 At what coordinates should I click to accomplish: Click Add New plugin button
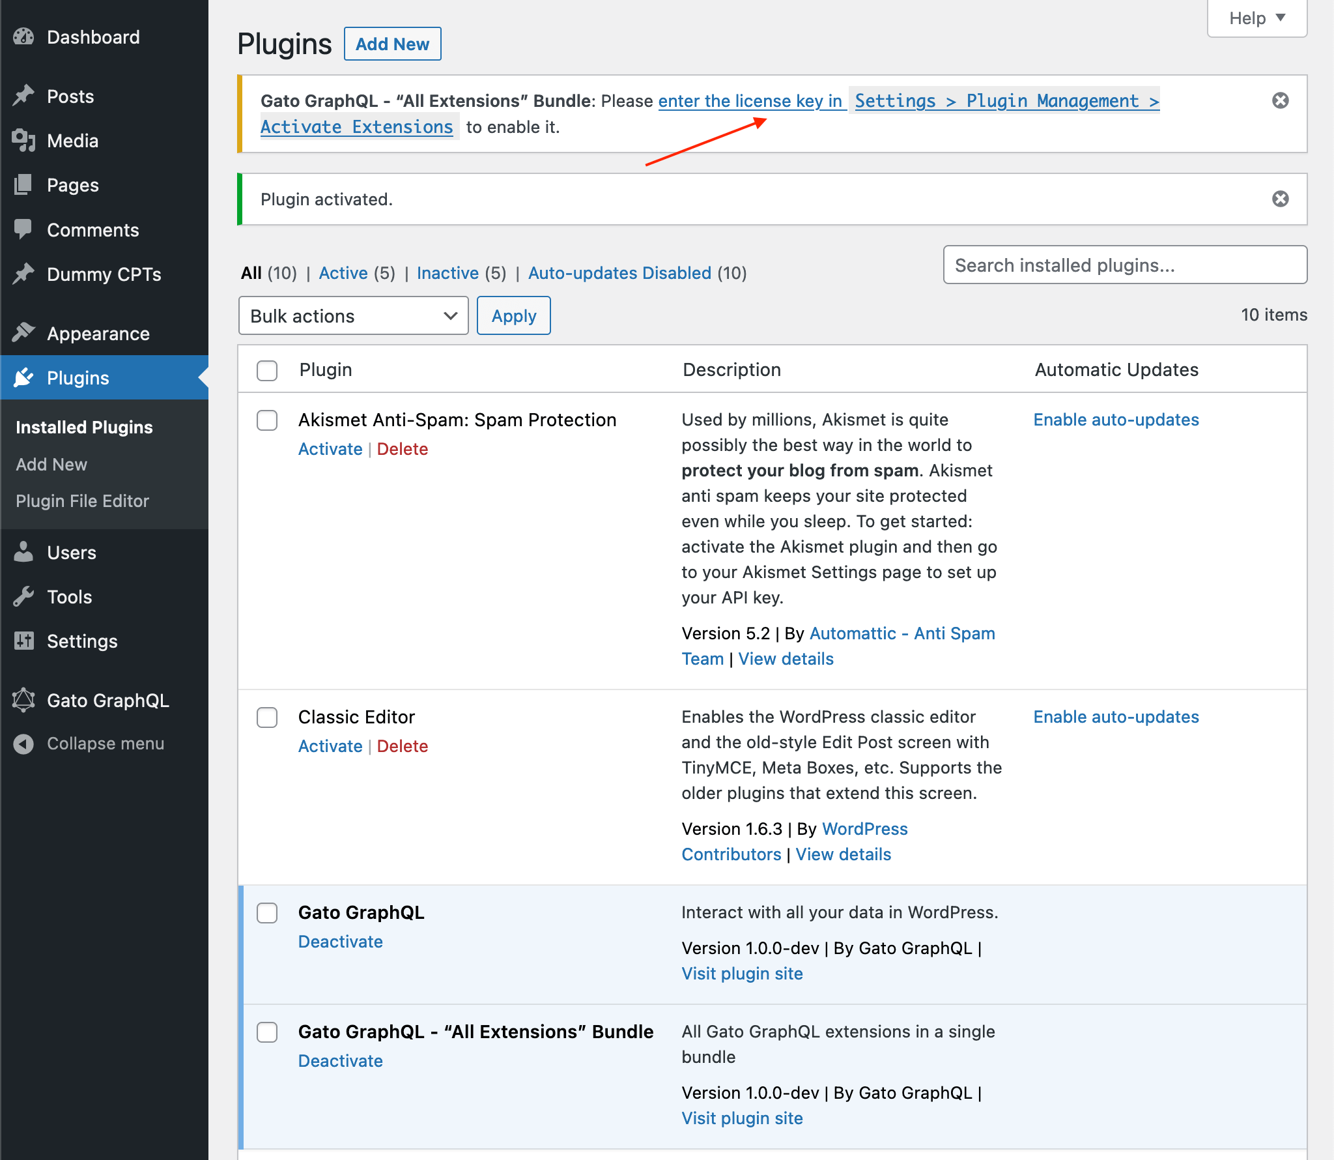click(393, 43)
